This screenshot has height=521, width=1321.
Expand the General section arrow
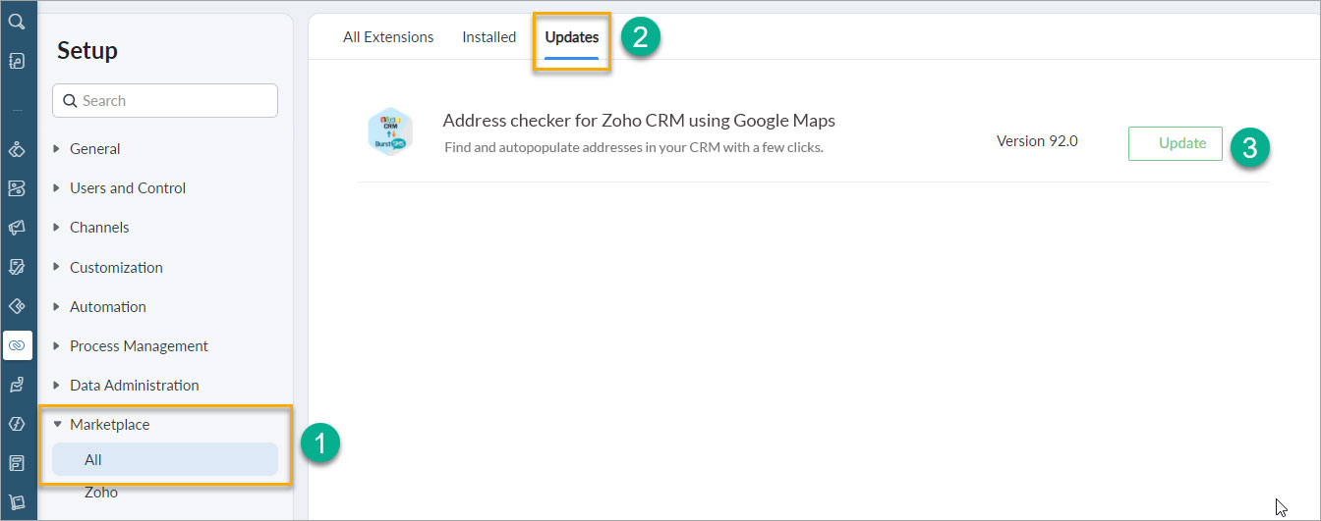(57, 149)
